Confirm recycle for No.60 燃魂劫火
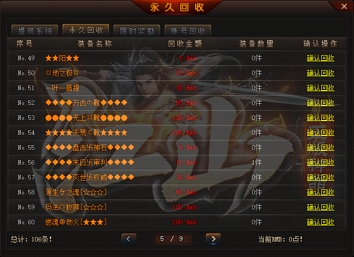The height and width of the screenshot is (257, 354). [320, 222]
